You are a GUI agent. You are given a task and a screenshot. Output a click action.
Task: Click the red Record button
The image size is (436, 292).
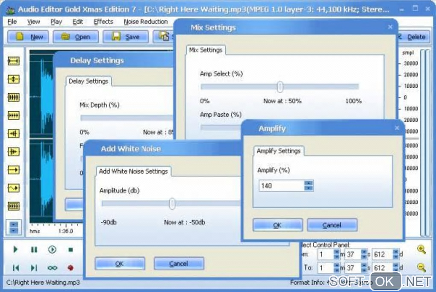(71, 268)
